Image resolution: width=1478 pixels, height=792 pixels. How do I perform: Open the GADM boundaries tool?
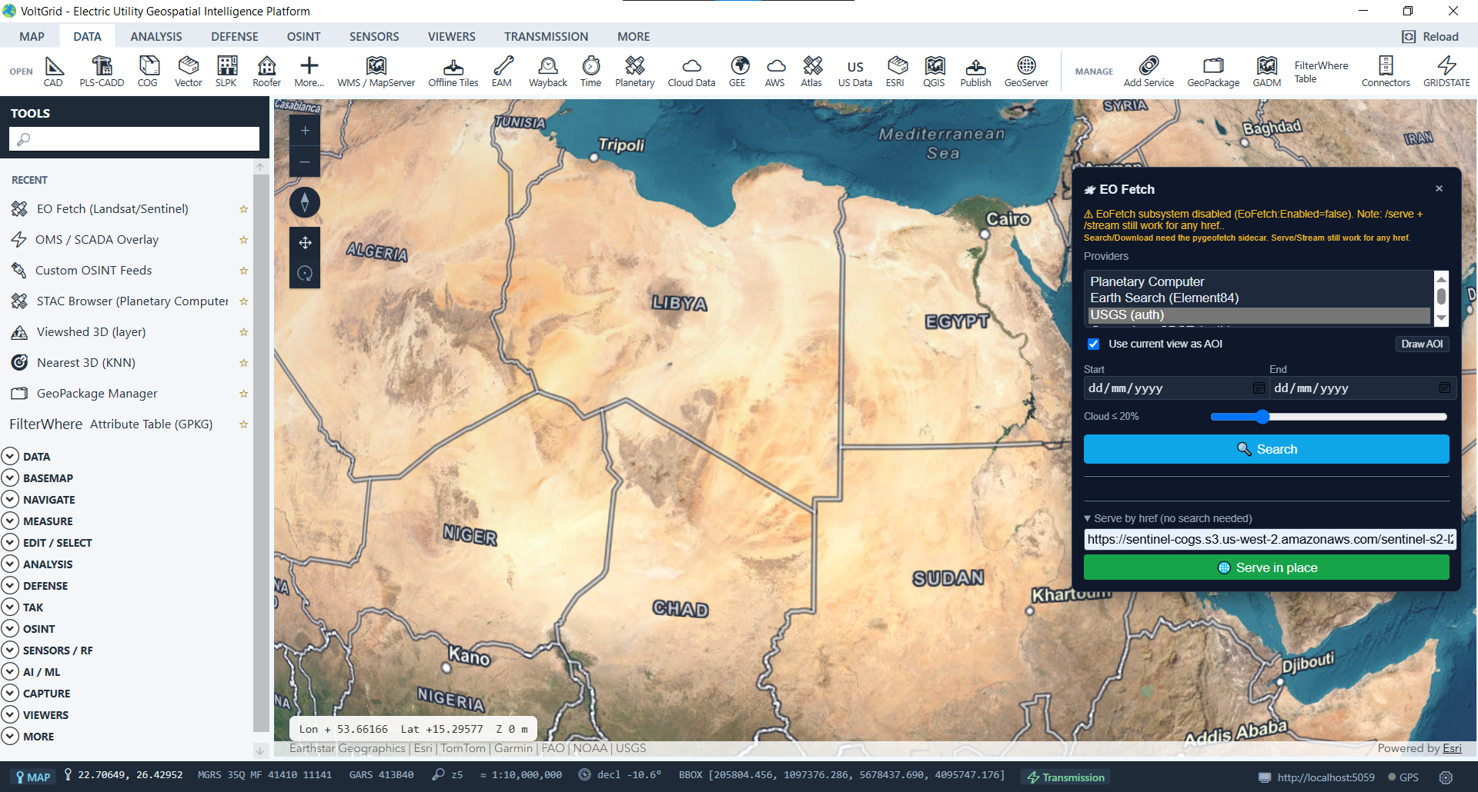tap(1267, 72)
